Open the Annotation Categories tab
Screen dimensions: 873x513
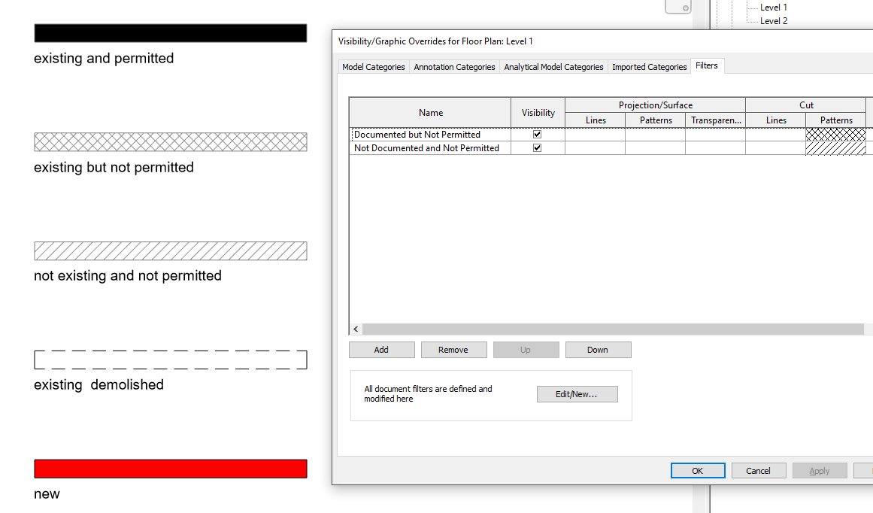(454, 66)
